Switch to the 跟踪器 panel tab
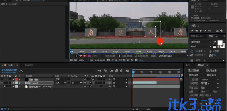 tap(201, 65)
